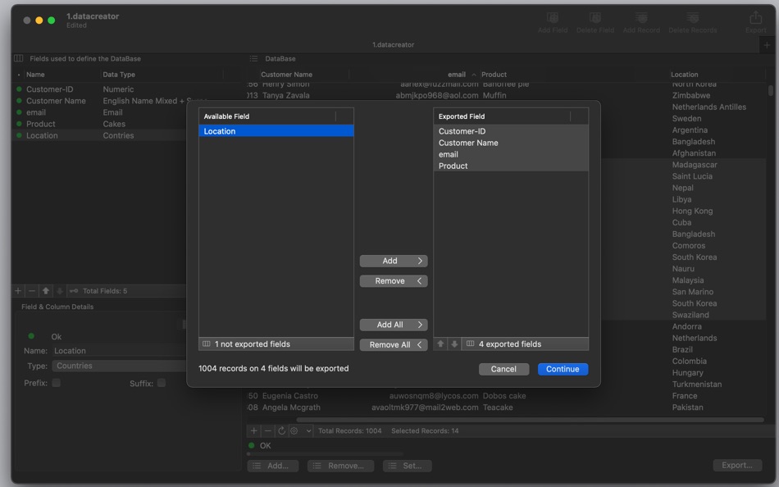Open the gear action menu below records
This screenshot has width=779, height=487.
[x=294, y=430]
